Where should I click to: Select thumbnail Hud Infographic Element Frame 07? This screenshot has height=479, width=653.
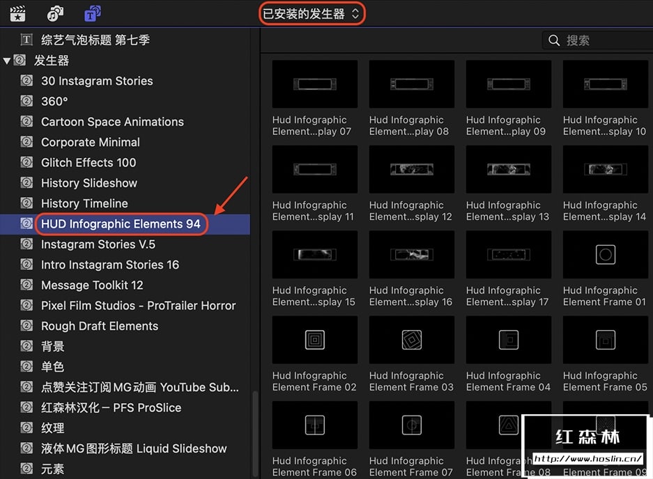[x=412, y=425]
